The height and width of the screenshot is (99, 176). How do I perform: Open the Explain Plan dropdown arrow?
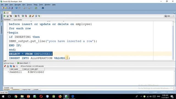[x=13, y=16]
